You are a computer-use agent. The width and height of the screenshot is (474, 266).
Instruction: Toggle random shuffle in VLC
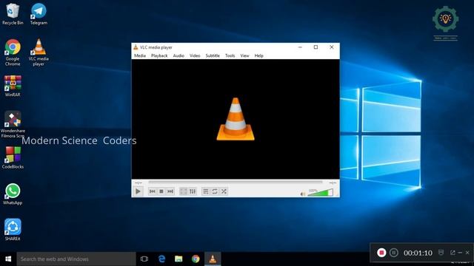point(224,191)
